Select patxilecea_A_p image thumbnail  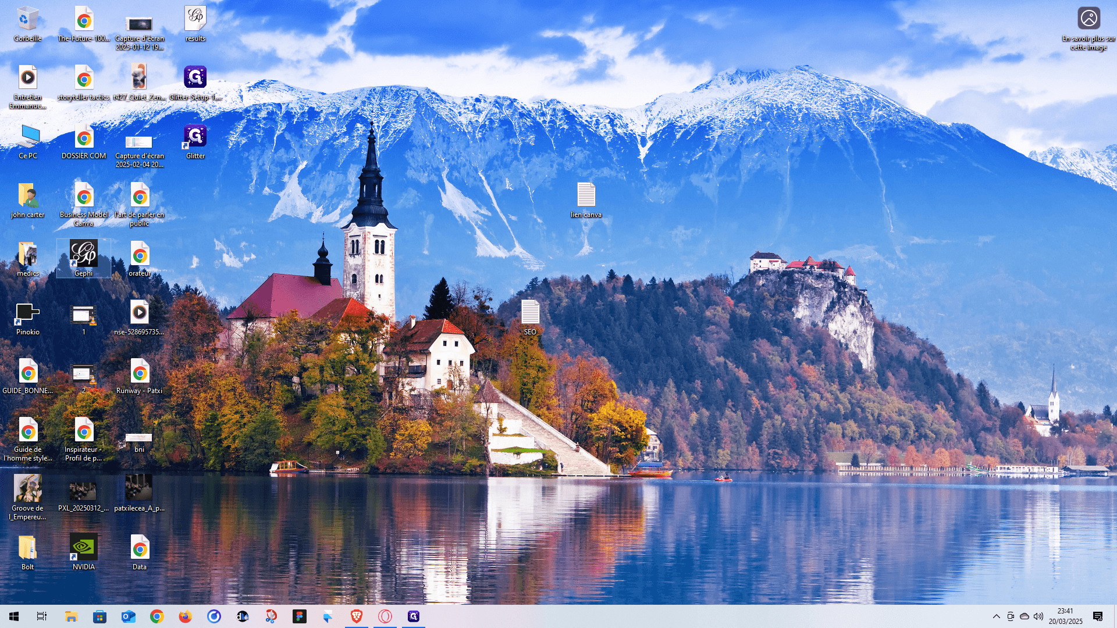coord(140,487)
